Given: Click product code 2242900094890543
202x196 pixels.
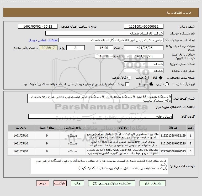Looking at the screenshot, I should tap(173, 151).
